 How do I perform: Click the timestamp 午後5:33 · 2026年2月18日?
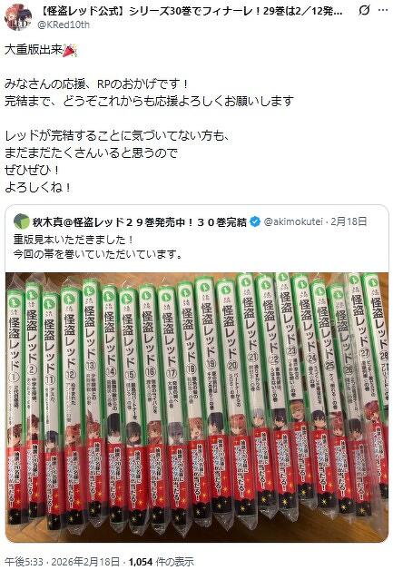62,562
